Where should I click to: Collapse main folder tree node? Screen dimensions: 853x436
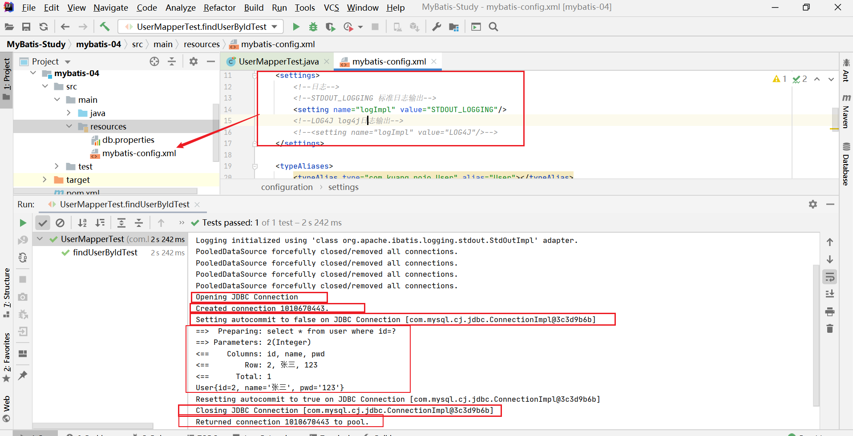[57, 100]
